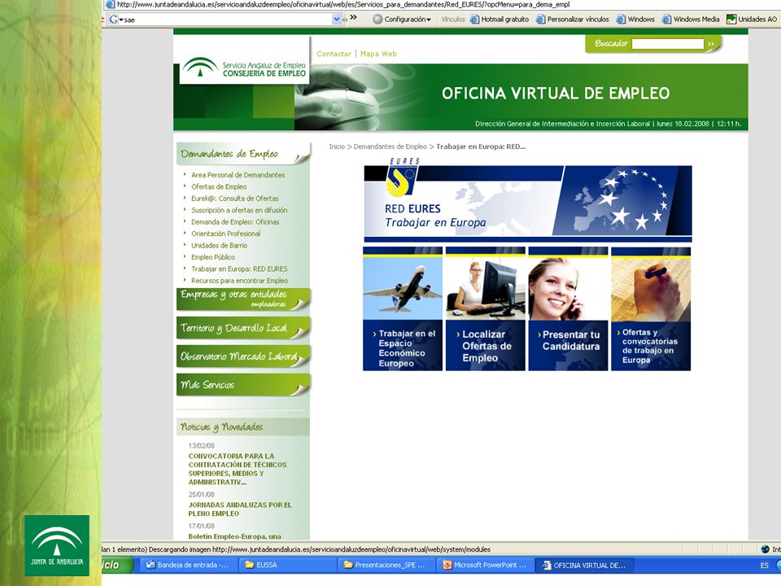This screenshot has height=586, width=781.
Task: Open Empleo Público menu item
Action: click(x=213, y=257)
